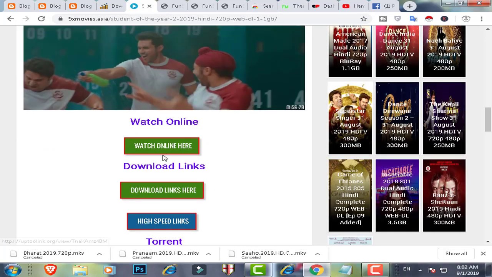Image resolution: width=492 pixels, height=277 pixels.
Task: Open The Kapil Sharma Show post
Action: coord(444,118)
